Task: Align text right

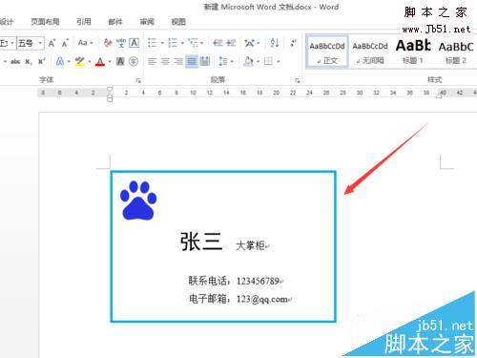Action: (x=178, y=61)
